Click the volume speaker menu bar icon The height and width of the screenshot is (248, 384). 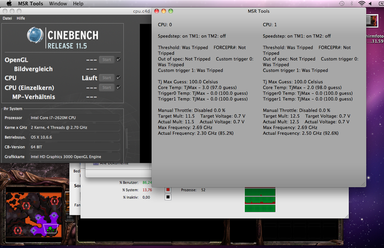(x=370, y=3)
